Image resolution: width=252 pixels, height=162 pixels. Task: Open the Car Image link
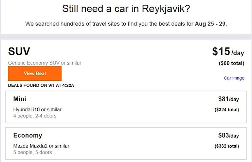tap(234, 78)
